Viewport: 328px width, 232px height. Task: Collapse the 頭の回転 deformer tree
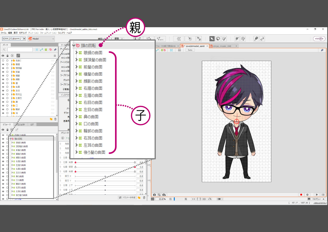click(10, 139)
